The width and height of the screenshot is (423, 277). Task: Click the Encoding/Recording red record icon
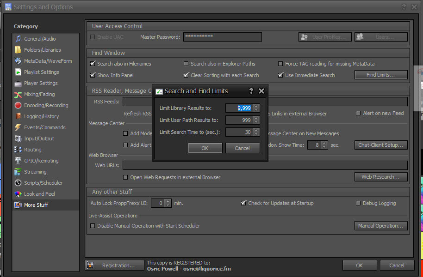[x=18, y=105]
